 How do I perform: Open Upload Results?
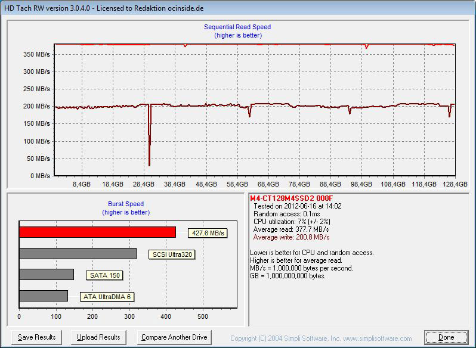click(98, 337)
